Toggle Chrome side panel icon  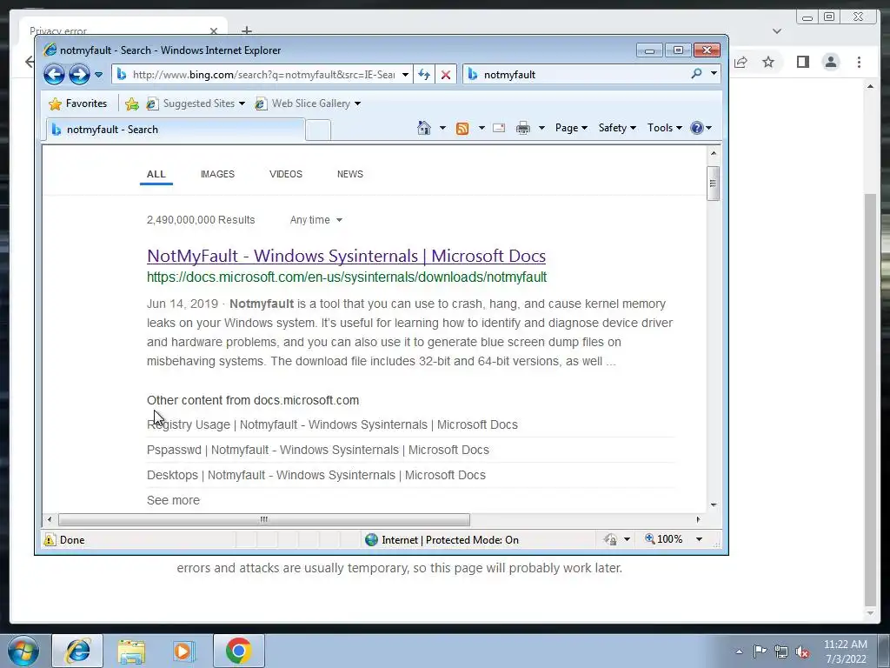click(802, 62)
